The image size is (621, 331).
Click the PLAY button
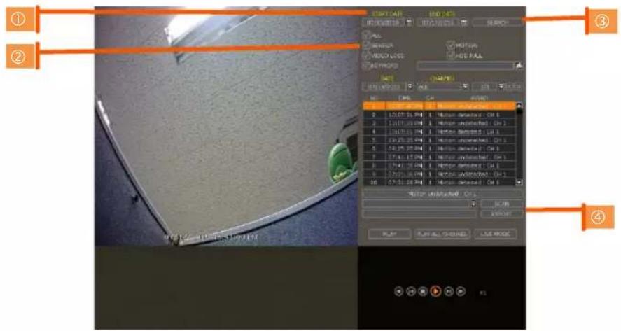[389, 234]
